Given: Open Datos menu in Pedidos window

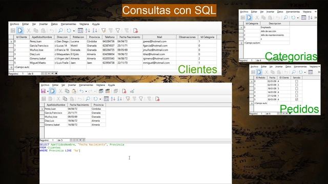Looking at the screenshot, I should 288,66.
